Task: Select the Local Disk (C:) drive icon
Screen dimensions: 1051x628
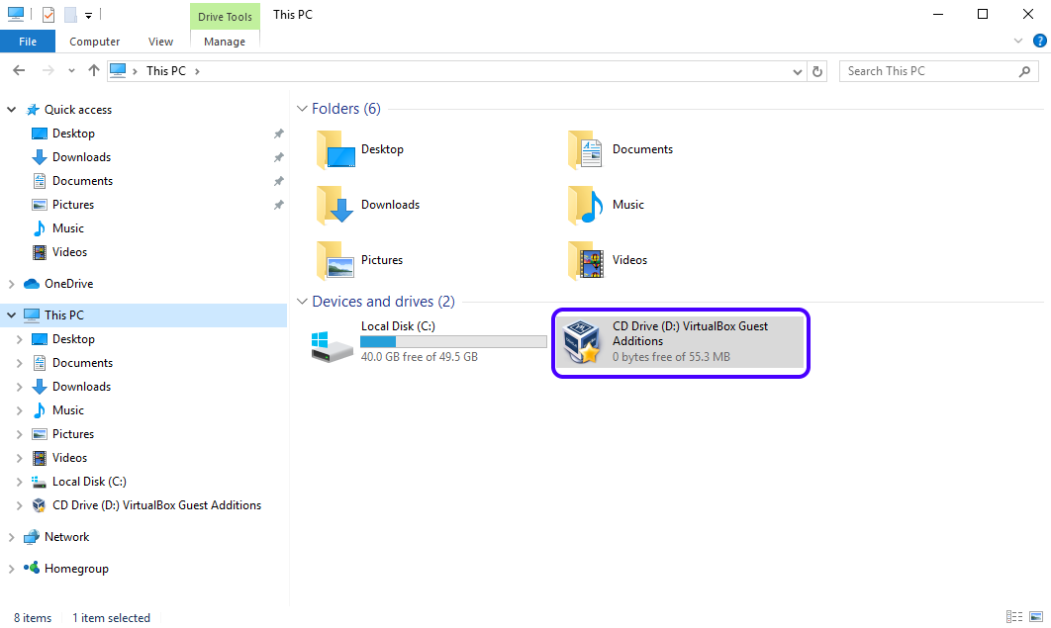Action: 332,346
